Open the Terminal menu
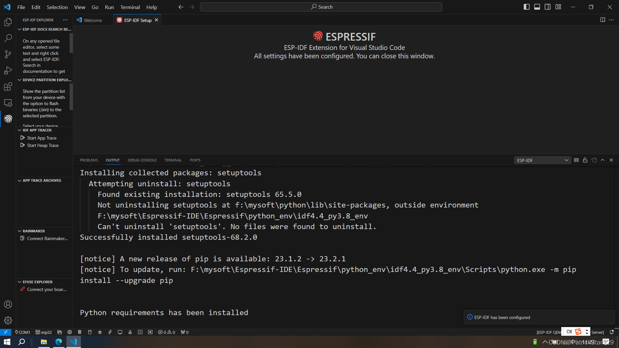The image size is (619, 348). [x=130, y=7]
